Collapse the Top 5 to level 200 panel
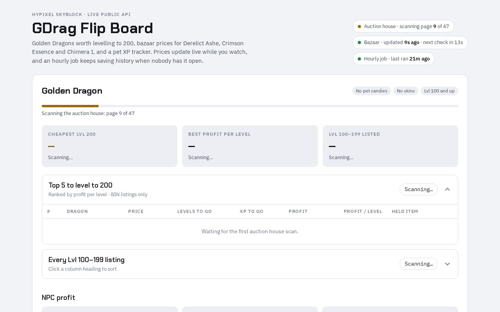Screen dimensions: 500x312 [447, 190]
